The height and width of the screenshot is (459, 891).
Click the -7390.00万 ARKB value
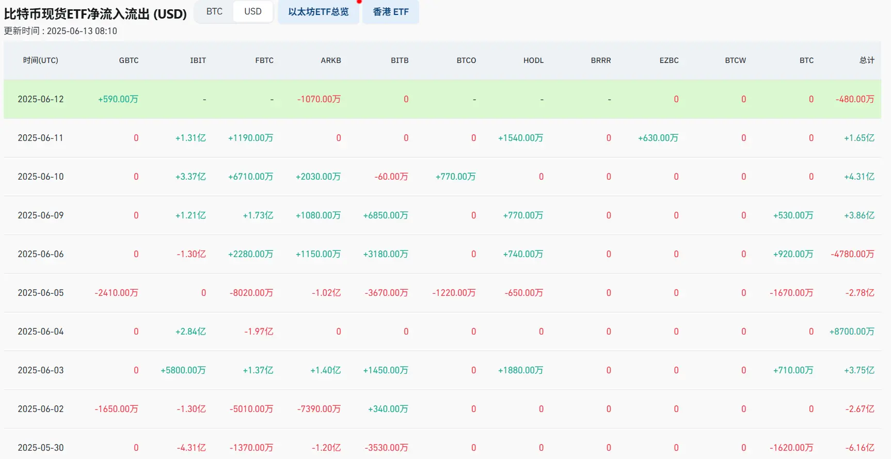click(319, 409)
